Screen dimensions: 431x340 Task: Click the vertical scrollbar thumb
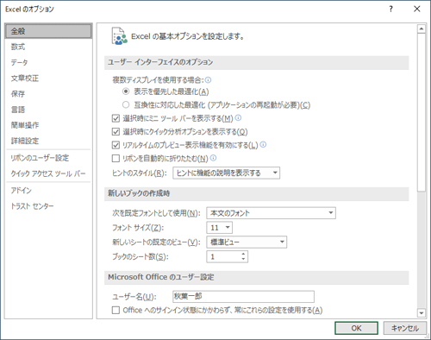click(x=422, y=112)
